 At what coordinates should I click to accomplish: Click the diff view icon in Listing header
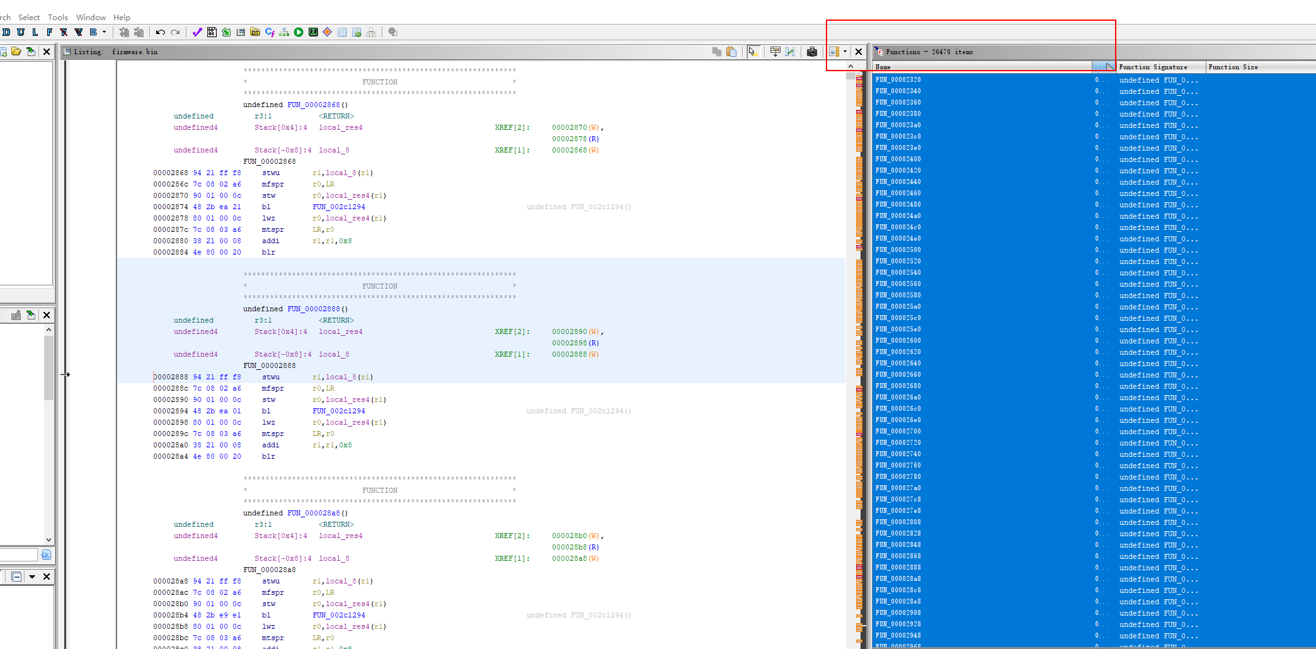click(790, 52)
